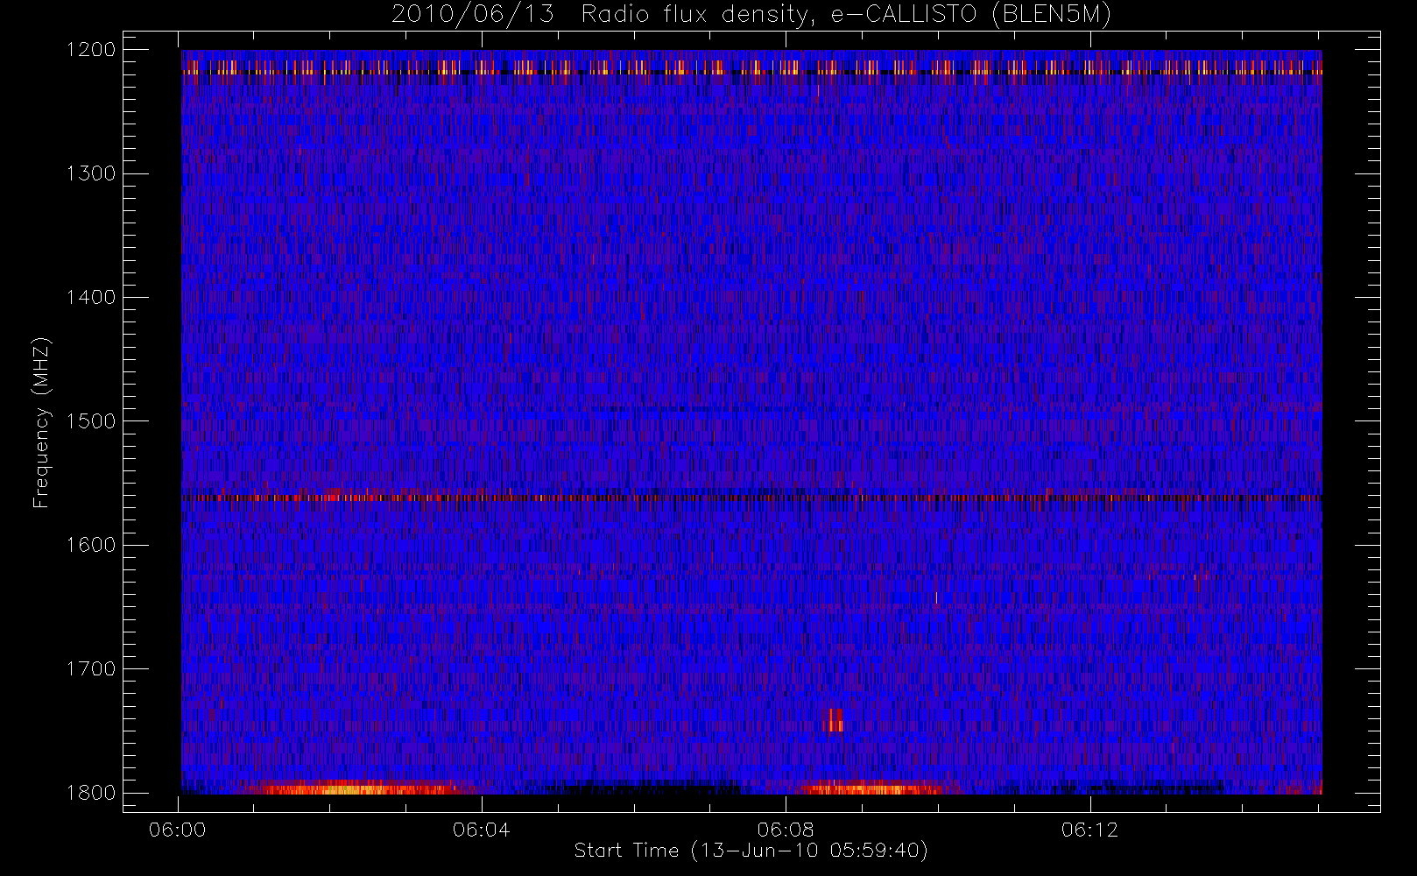Select the 1500 frequency tick label

click(x=91, y=421)
